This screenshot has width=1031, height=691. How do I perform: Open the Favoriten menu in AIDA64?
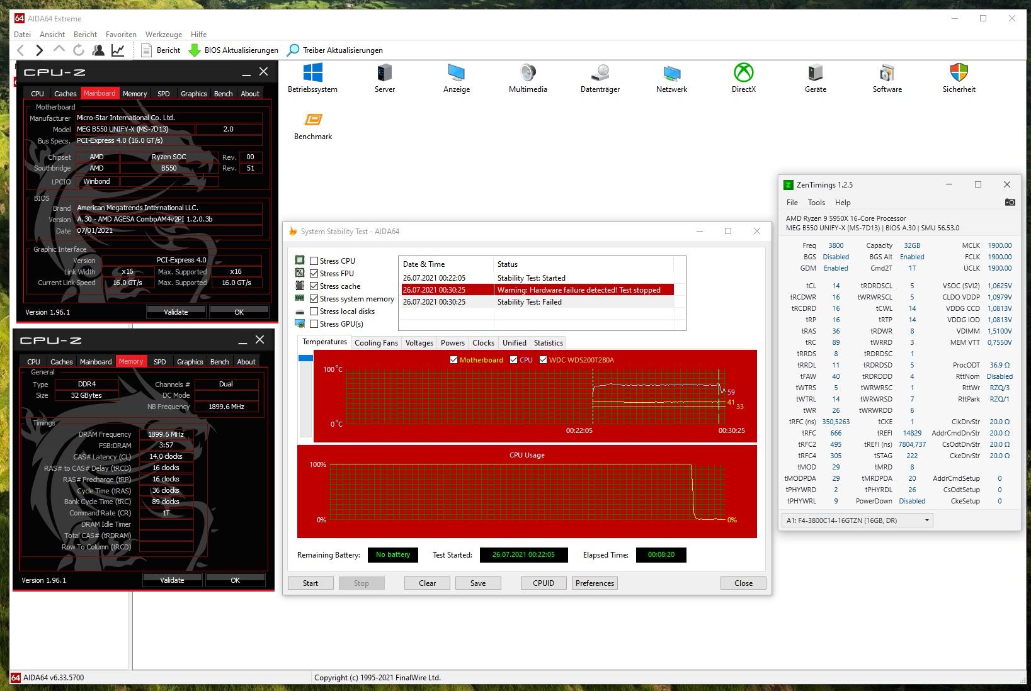(121, 35)
